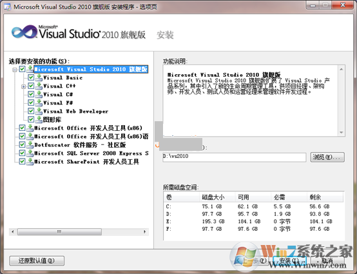Click the 还原默认值 restore defaults button
This screenshot has height=274, width=357.
click(x=37, y=260)
